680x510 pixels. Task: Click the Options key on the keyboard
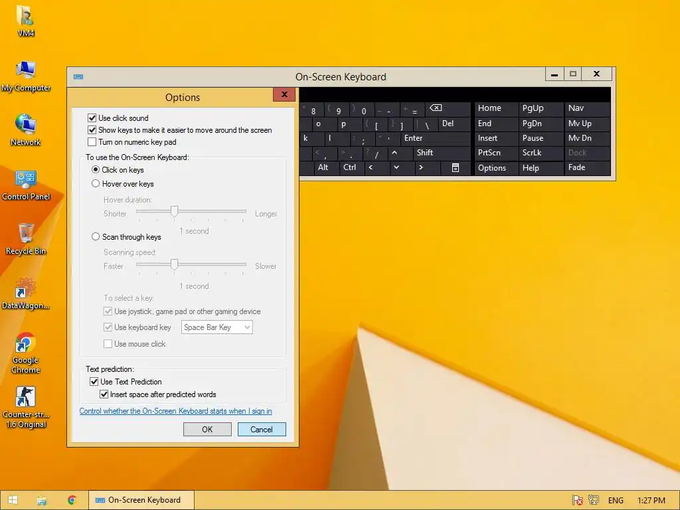click(497, 168)
